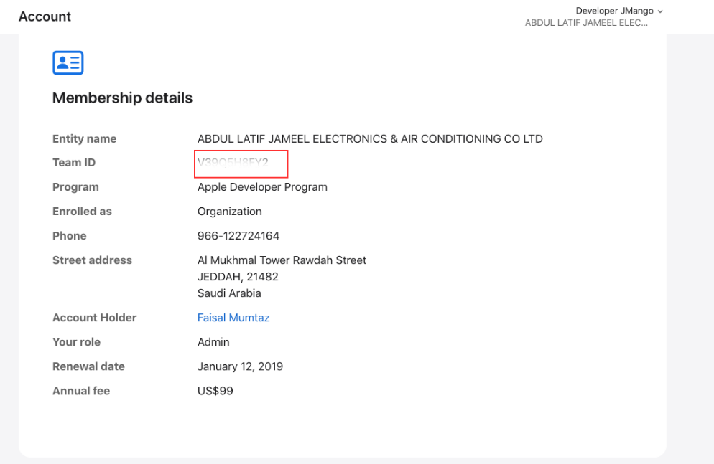714x464 pixels.
Task: Click the JEDDAH, 21482 address line
Action: pyautogui.click(x=238, y=277)
